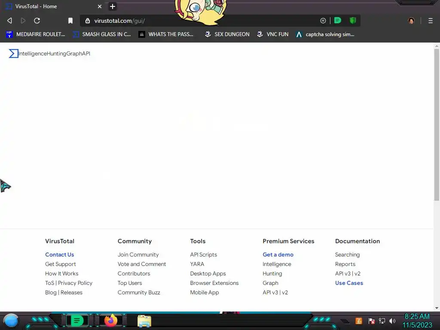
Task: Open MEDIAFIRE ROULET... bookmark
Action: (36, 34)
